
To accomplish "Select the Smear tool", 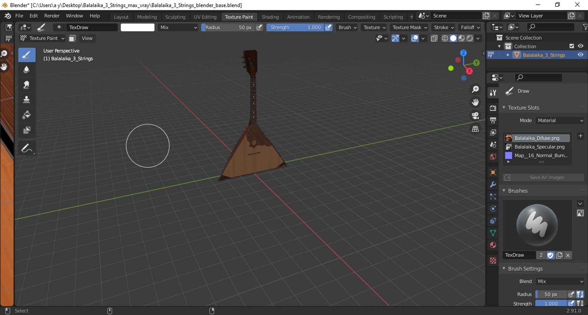I will [27, 85].
